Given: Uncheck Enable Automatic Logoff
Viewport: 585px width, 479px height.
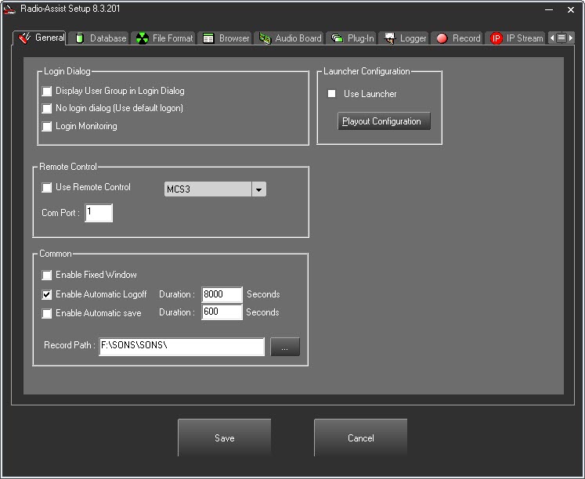Looking at the screenshot, I should [x=47, y=295].
